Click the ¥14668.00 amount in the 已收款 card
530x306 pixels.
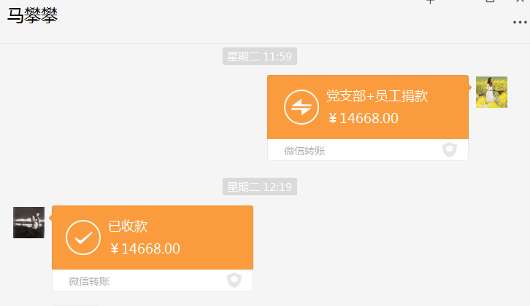point(145,248)
